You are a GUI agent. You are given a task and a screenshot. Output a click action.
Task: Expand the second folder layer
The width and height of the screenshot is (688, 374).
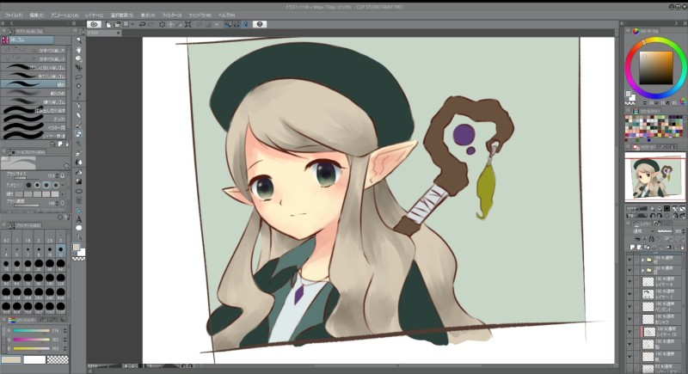(x=642, y=270)
